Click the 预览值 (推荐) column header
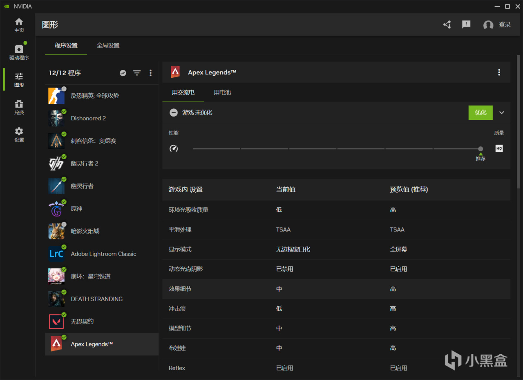Screen dimensions: 523x380 click(409, 190)
